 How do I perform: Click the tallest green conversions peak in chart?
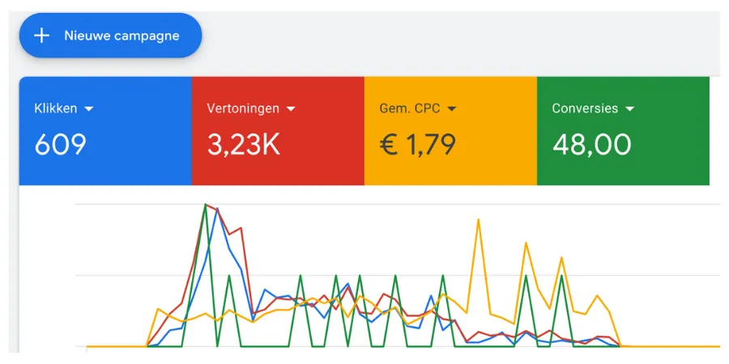(206, 205)
